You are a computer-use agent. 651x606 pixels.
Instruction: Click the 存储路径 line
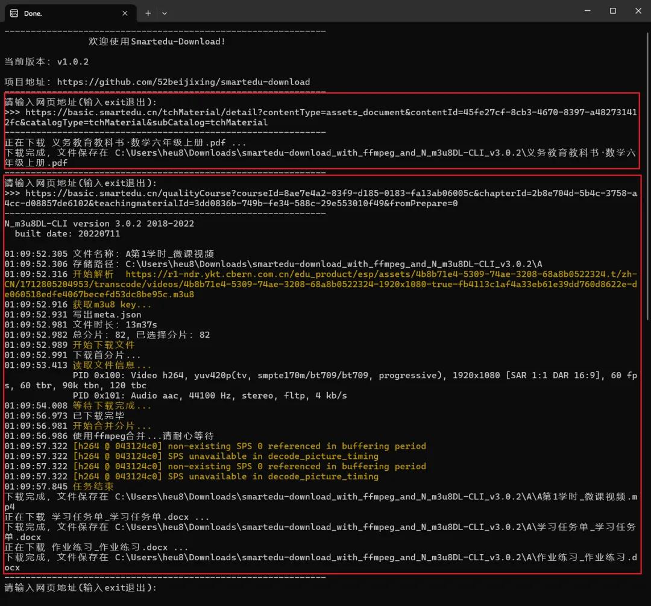(273, 264)
